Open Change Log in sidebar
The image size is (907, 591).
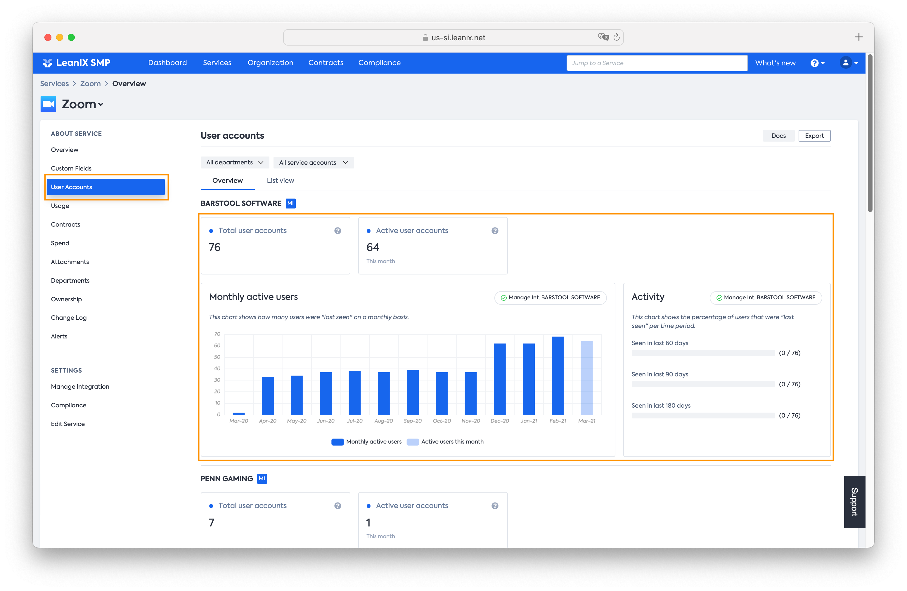point(69,318)
